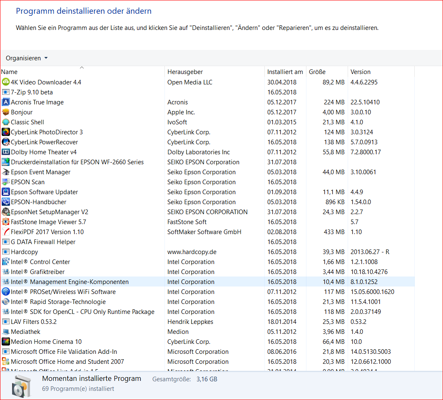The width and height of the screenshot is (443, 400).
Task: Sort list by Herausgeber column header
Action: click(x=214, y=72)
